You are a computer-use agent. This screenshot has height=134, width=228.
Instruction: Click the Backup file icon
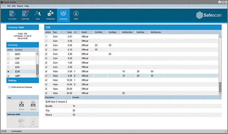tap(21, 105)
